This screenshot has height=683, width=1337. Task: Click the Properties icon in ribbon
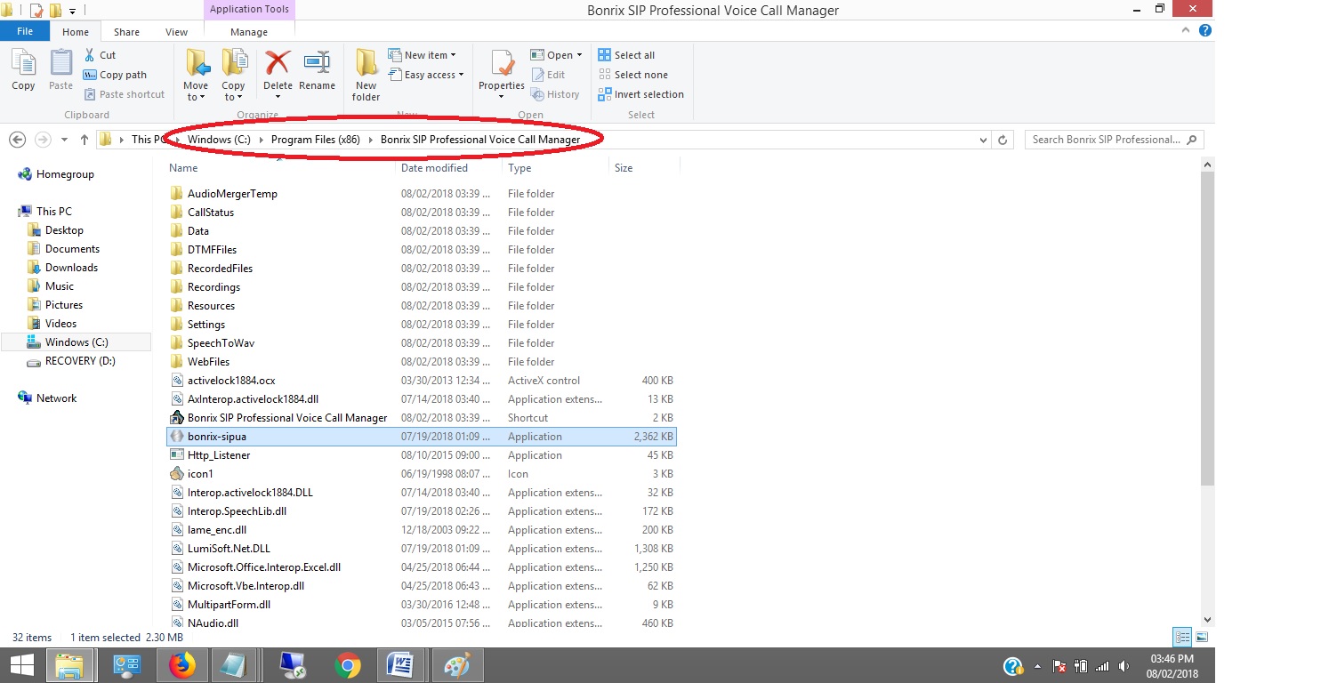[502, 64]
